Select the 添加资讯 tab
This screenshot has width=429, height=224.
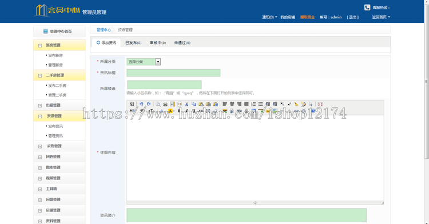[x=106, y=43]
